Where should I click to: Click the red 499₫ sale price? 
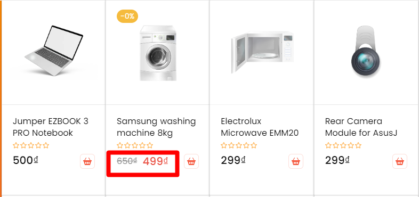tap(155, 161)
